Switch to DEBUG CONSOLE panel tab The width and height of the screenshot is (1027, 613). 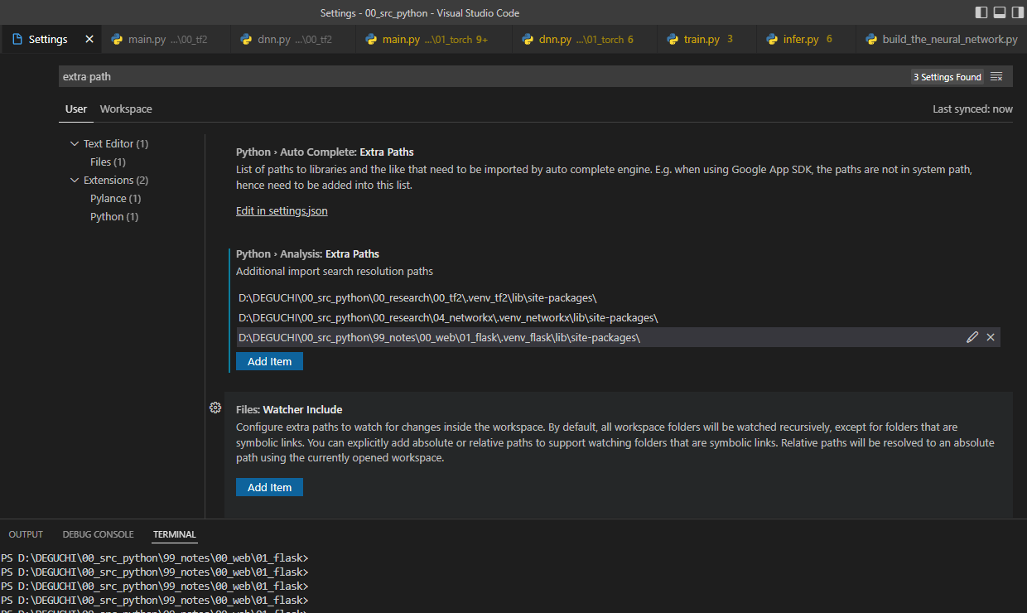[x=98, y=534]
